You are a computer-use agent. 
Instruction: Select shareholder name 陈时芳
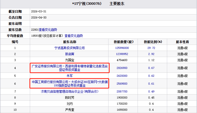pos(70,98)
